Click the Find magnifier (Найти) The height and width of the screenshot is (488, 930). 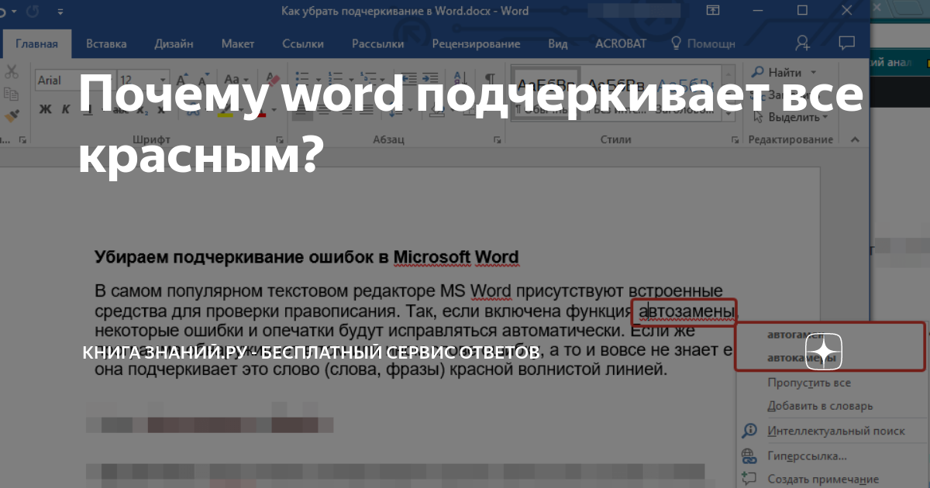tap(758, 72)
